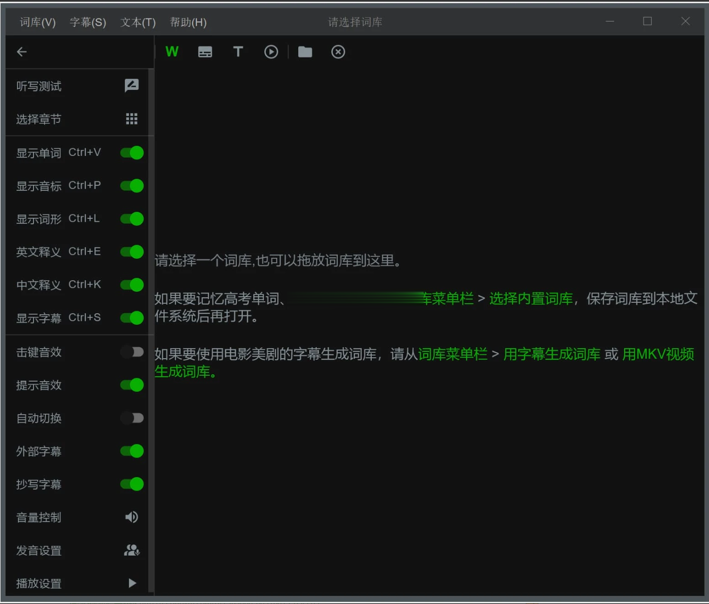
Task: Click the green W word-memorization icon
Action: [x=172, y=52]
